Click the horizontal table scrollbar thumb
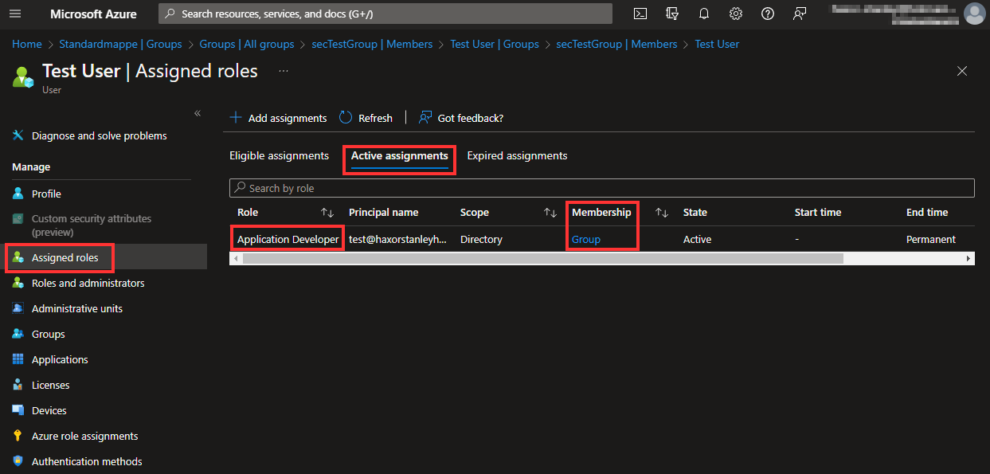 click(543, 258)
